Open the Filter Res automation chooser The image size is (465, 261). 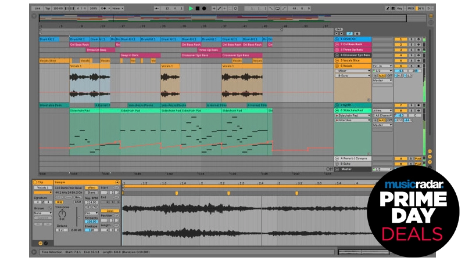pyautogui.click(x=353, y=120)
